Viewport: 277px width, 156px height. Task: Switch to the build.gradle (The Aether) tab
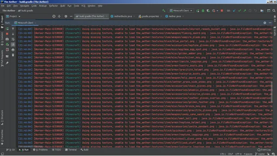coord(91,16)
